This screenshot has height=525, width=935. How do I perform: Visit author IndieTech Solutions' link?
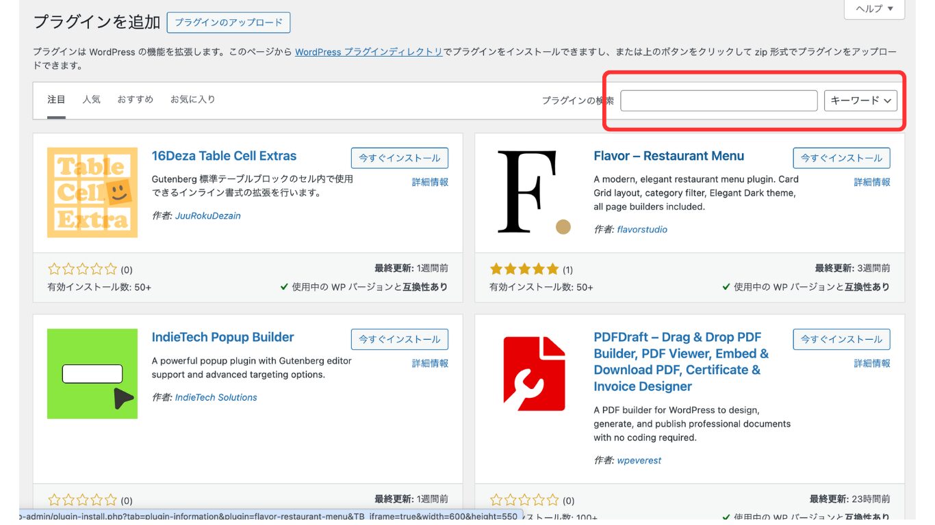[216, 398]
